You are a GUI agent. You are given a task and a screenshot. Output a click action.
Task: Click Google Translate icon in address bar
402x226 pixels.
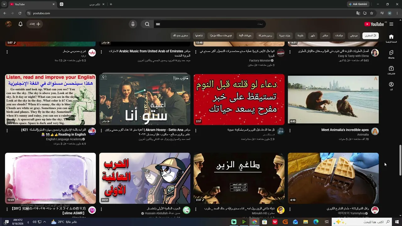(x=358, y=13)
